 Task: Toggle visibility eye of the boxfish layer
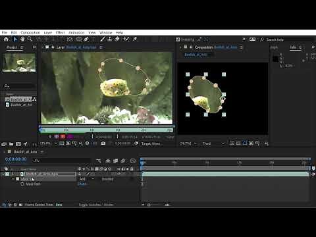[118, 174]
